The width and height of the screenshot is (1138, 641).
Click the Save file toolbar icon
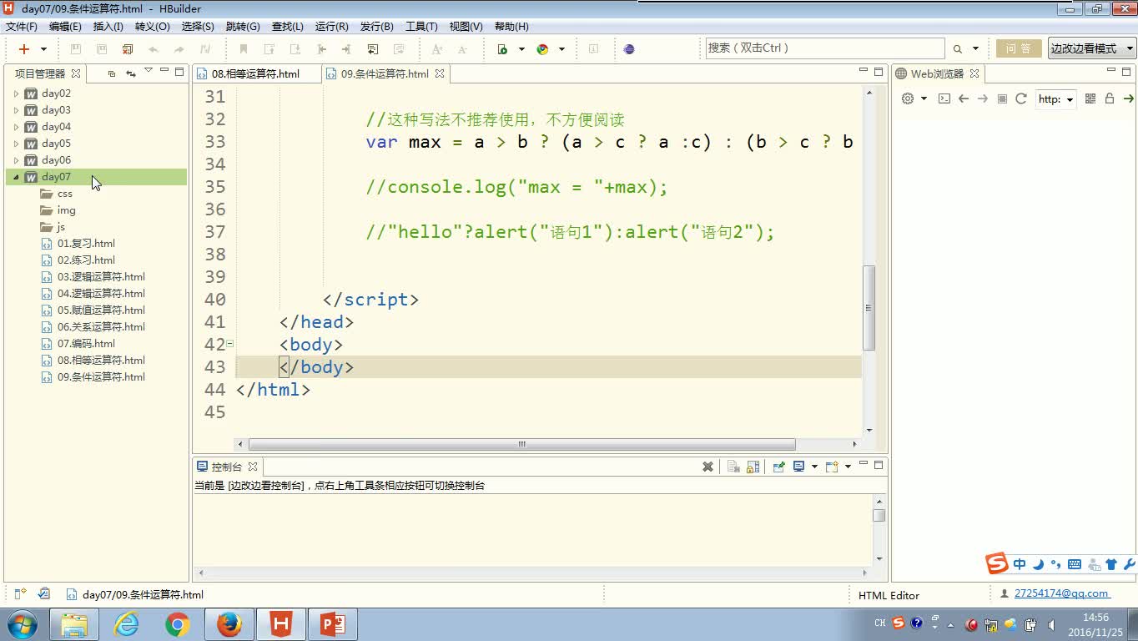click(75, 49)
